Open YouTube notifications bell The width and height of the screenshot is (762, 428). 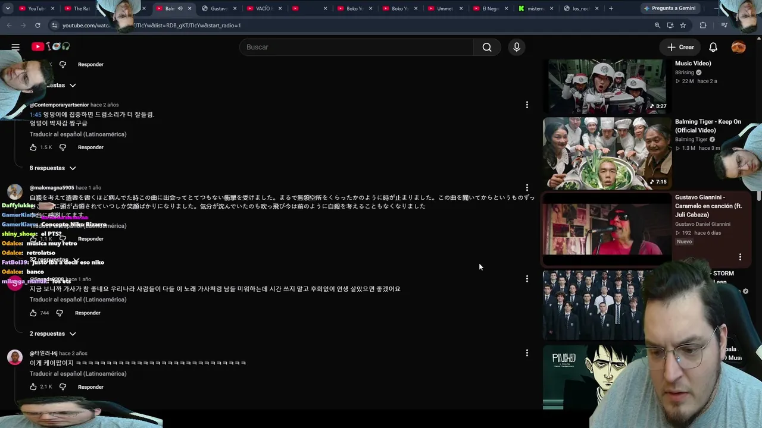713,47
